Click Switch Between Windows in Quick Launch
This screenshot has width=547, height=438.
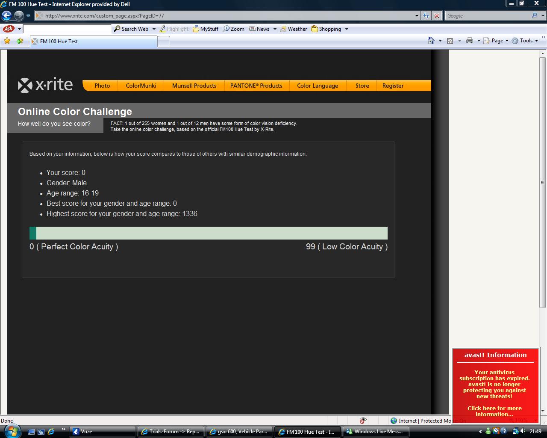pos(41,432)
